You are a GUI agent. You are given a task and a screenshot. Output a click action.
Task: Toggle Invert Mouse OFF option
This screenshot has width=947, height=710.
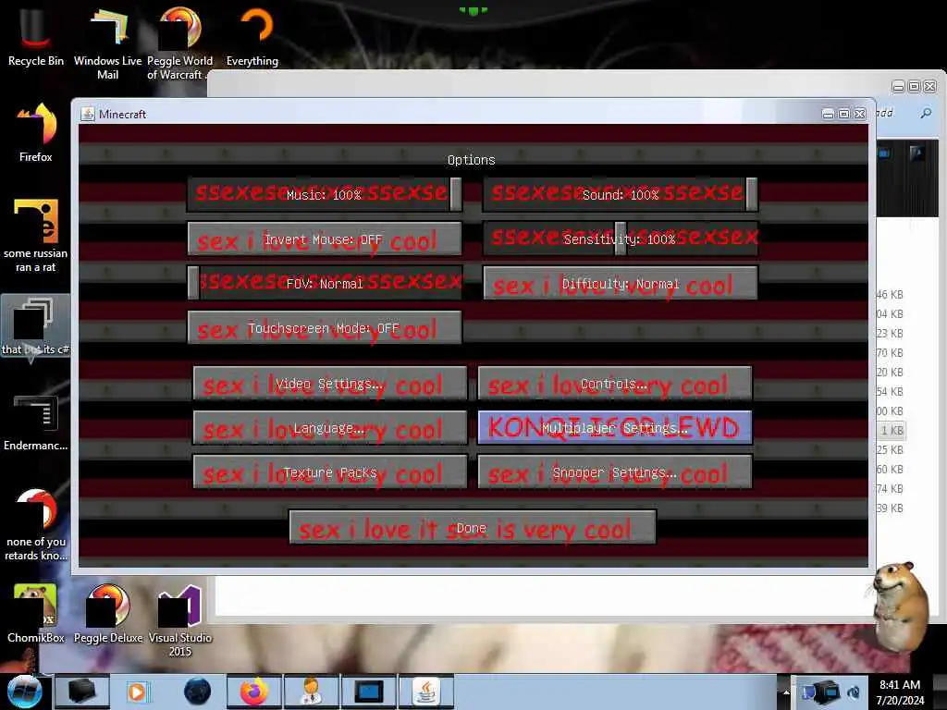click(x=325, y=239)
